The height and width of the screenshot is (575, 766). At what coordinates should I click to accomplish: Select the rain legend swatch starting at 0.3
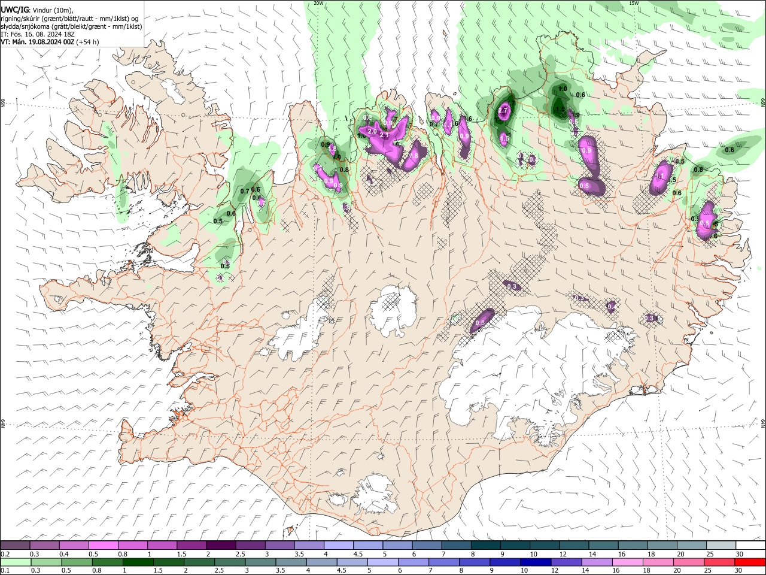point(46,562)
